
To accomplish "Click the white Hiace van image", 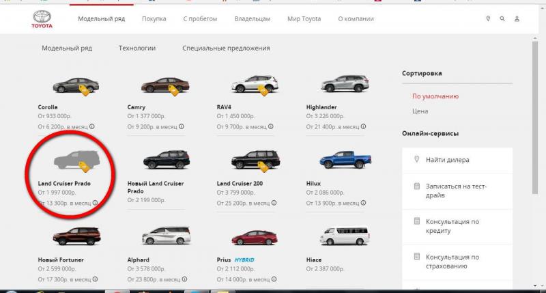I will [x=345, y=236].
